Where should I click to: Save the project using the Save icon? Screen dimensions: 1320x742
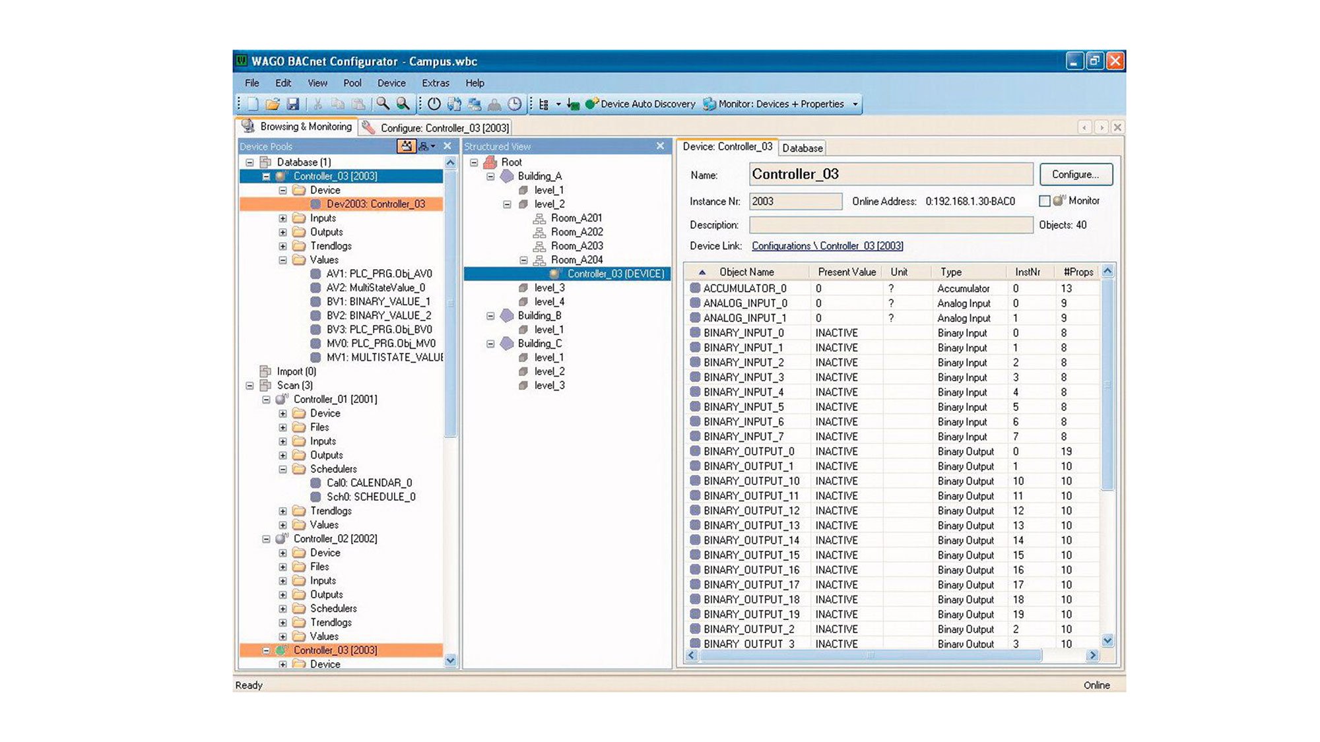point(294,104)
